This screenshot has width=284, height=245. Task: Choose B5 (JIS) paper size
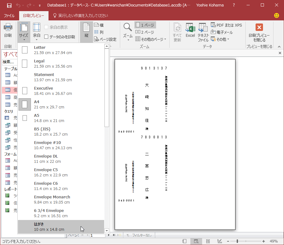pos(61,132)
